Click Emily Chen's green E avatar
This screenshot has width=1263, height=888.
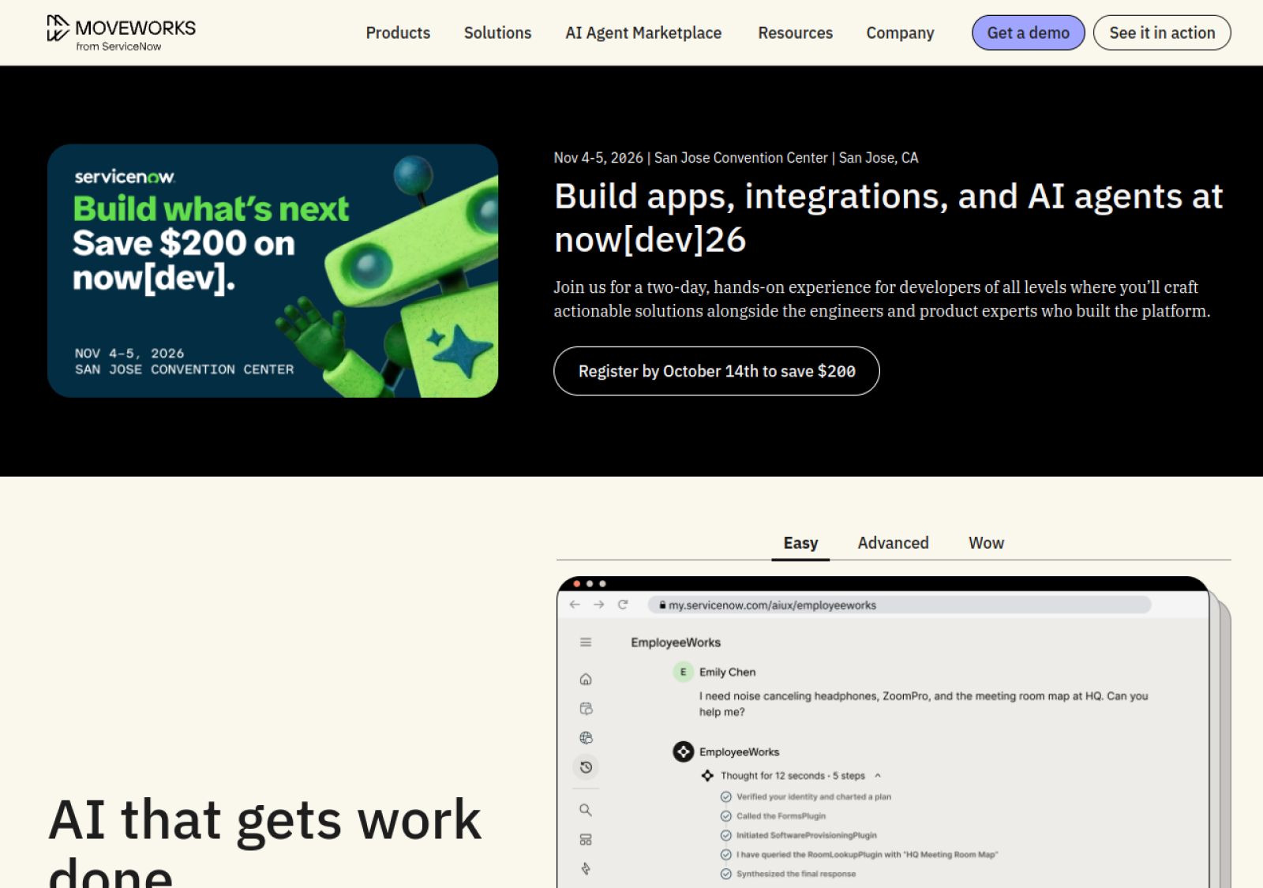[684, 673]
